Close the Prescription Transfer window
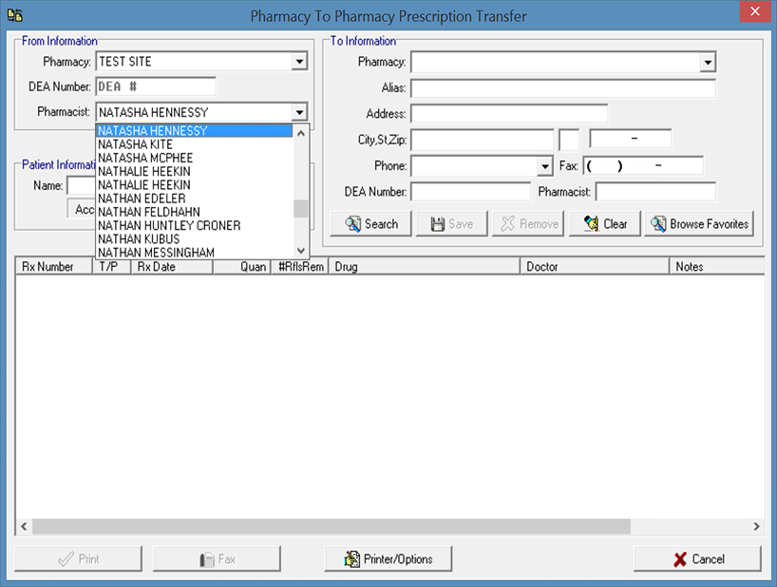 [x=753, y=15]
